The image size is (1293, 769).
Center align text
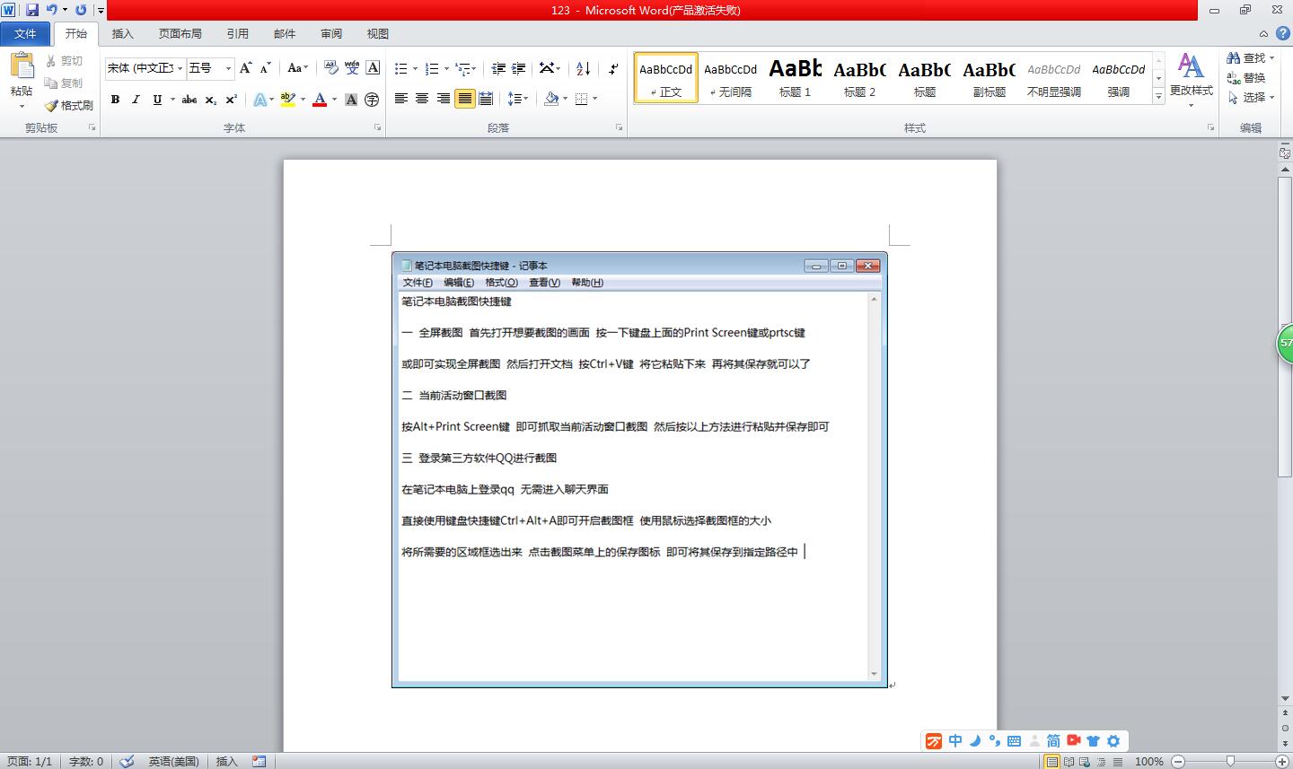(422, 99)
